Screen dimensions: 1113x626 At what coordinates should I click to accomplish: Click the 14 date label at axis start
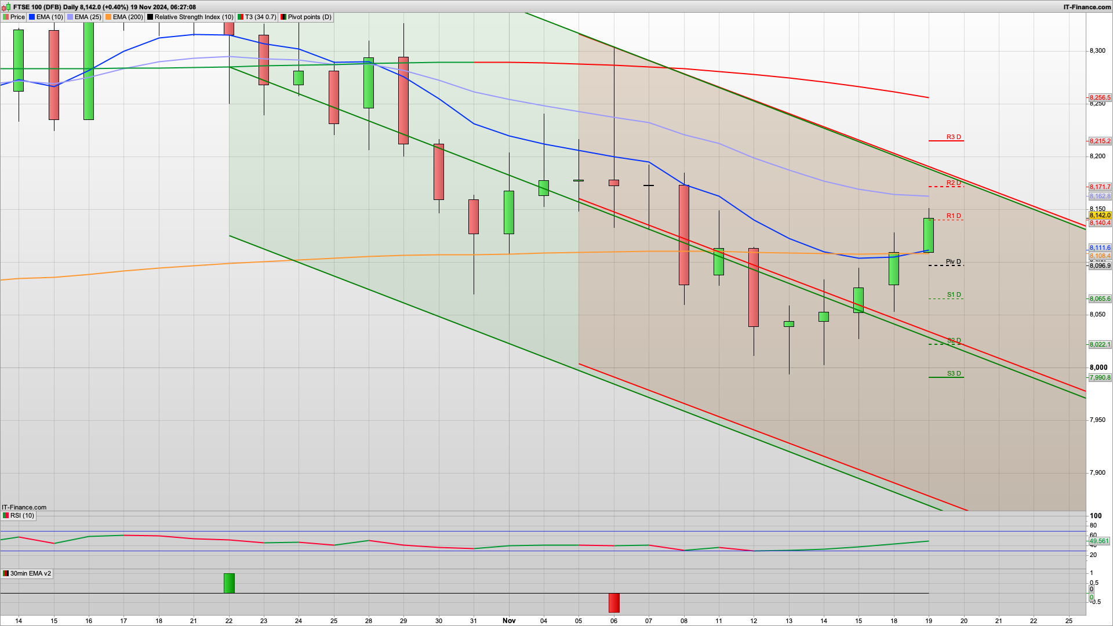pos(19,621)
